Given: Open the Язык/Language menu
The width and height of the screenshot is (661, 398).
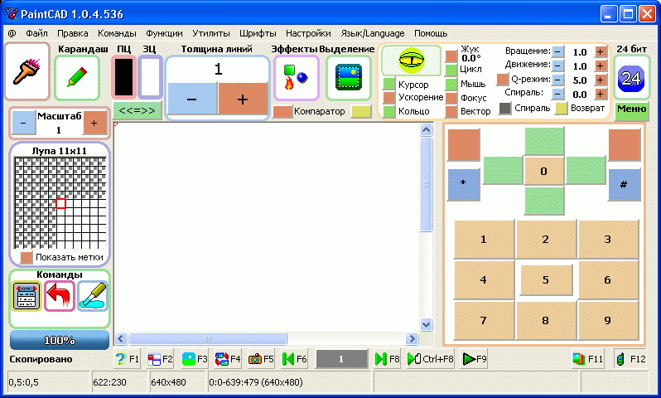Looking at the screenshot, I should click(x=372, y=33).
